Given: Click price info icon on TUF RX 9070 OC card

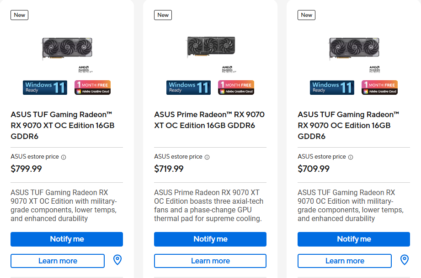Looking at the screenshot, I should (351, 157).
